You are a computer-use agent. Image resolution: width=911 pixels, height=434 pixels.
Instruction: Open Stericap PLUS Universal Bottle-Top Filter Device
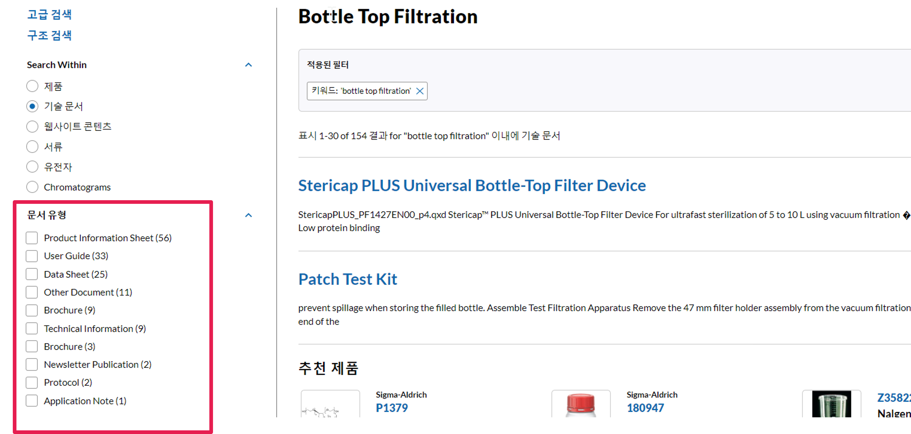(472, 186)
